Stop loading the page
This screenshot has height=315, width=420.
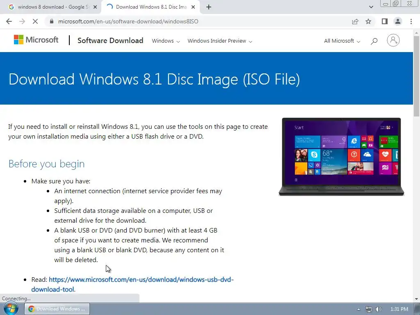35,21
